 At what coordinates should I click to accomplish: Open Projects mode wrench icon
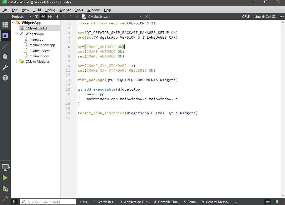5,67
